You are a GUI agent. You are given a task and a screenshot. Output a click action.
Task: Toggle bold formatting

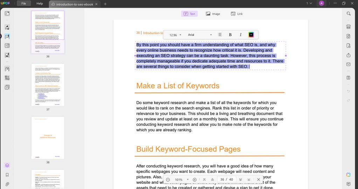tap(230, 35)
